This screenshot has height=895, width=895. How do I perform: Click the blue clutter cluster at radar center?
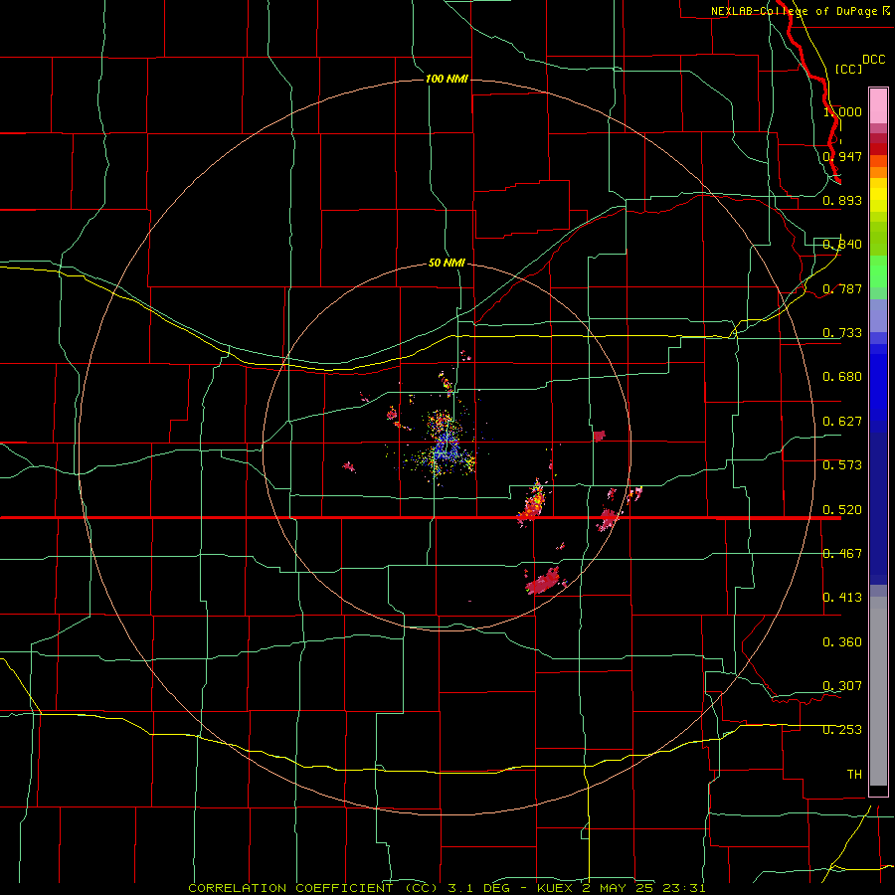(445, 447)
